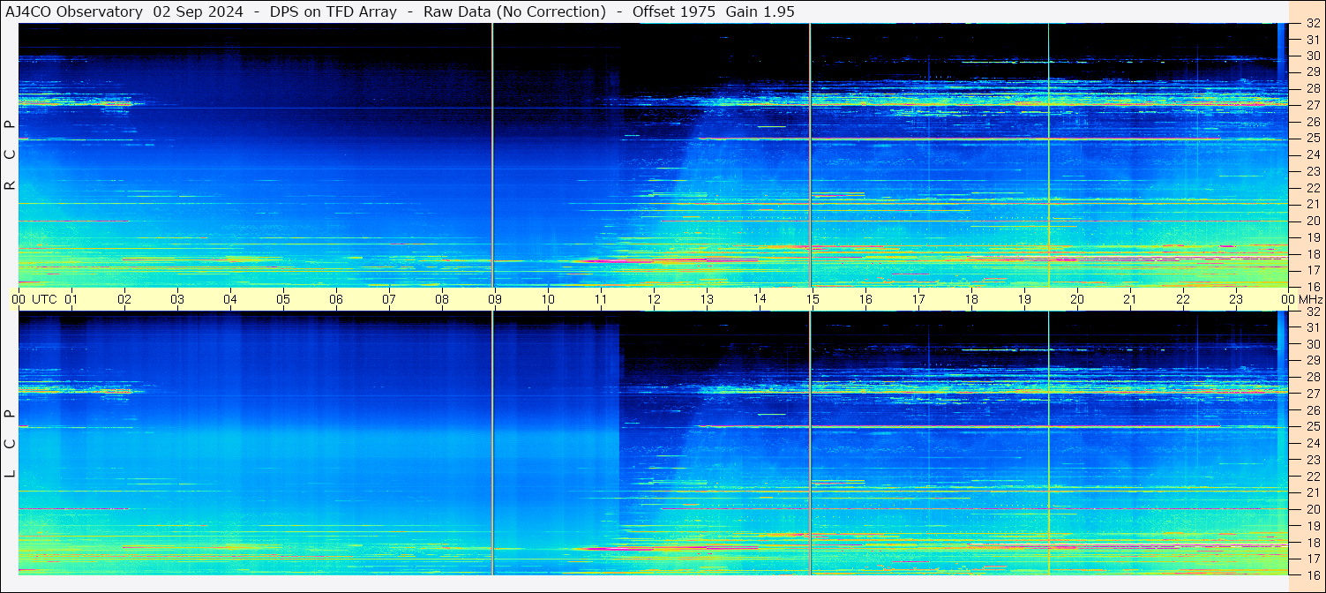Click hour '03' on the time axis
The width and height of the screenshot is (1326, 593).
(177, 299)
